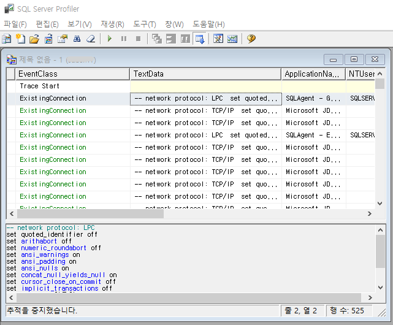Click the grid vertical scrollbar thumb
The image size is (393, 325).
pos(380,84)
